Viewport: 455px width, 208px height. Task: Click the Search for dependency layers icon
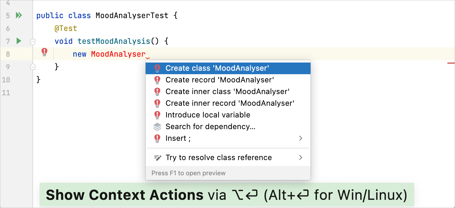coord(157,127)
